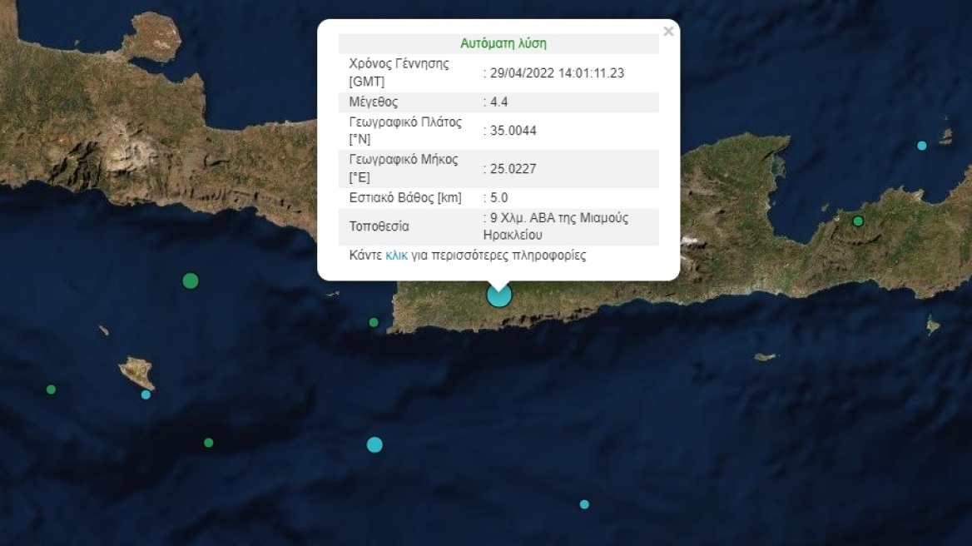Click the medium teal earthquake dot at bottom center

(374, 444)
